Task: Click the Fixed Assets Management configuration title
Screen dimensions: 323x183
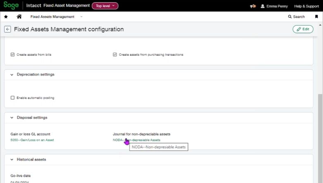Action: (x=69, y=29)
